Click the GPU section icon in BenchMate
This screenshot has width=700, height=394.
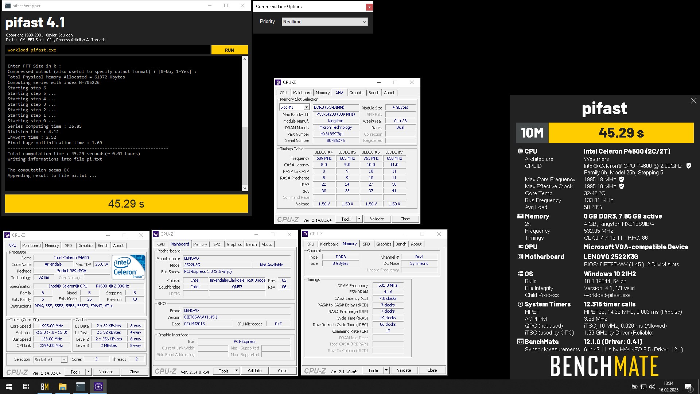point(520,247)
